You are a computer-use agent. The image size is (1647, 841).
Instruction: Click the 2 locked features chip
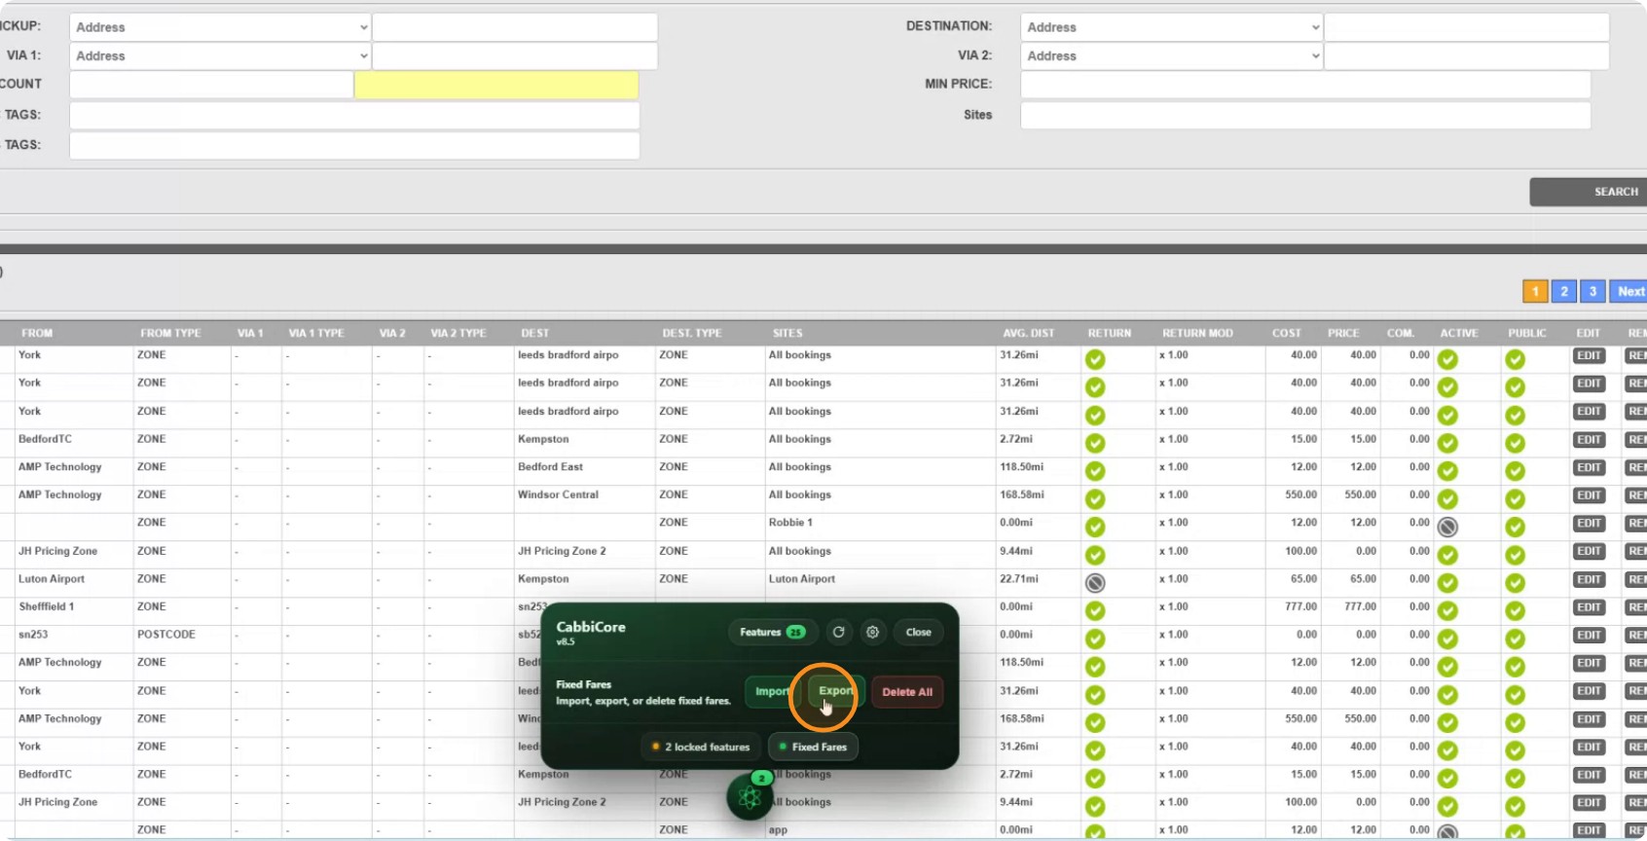pyautogui.click(x=701, y=747)
